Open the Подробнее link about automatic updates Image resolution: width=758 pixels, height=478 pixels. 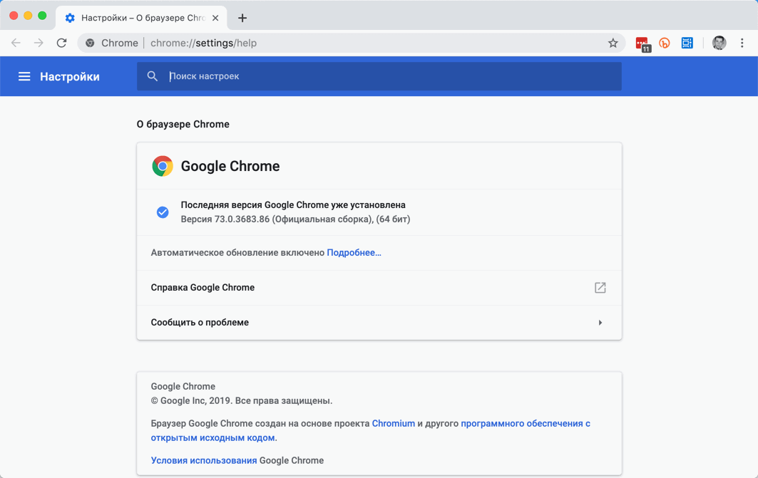coord(354,252)
